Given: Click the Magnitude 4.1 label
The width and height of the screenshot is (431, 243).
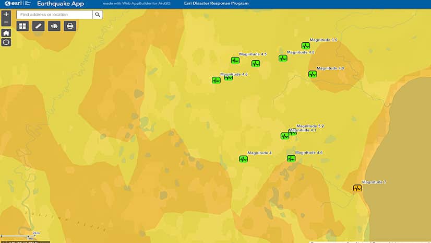Looking at the screenshot, I should pos(302,130).
